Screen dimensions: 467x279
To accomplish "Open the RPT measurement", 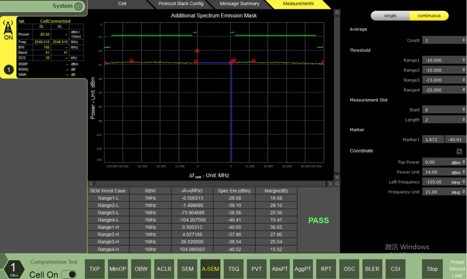I will 326,269.
